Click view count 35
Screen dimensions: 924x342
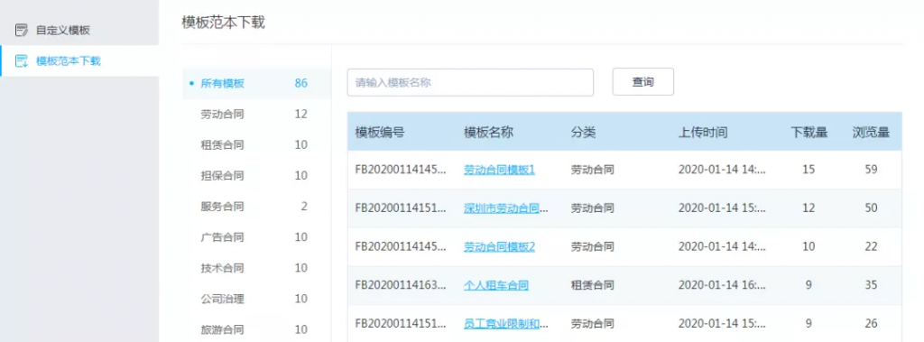[x=871, y=285]
